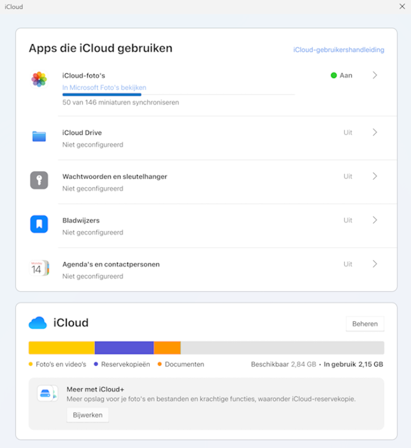411x448 pixels.
Task: Click the Wachtwoorden en sleutelhanger key icon
Action: pyautogui.click(x=39, y=180)
